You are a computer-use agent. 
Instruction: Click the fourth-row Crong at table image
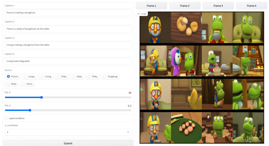(217, 128)
